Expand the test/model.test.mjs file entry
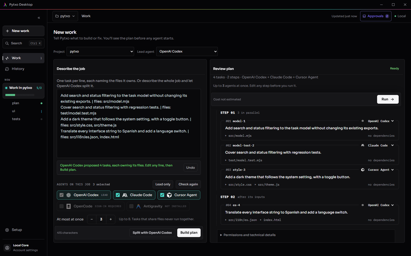This screenshot has width=411, height=256. click(244, 160)
